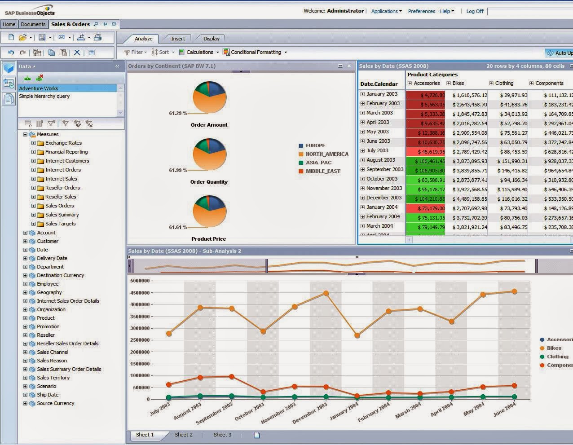
Task: Click the Auto Update toggle button
Action: [559, 53]
